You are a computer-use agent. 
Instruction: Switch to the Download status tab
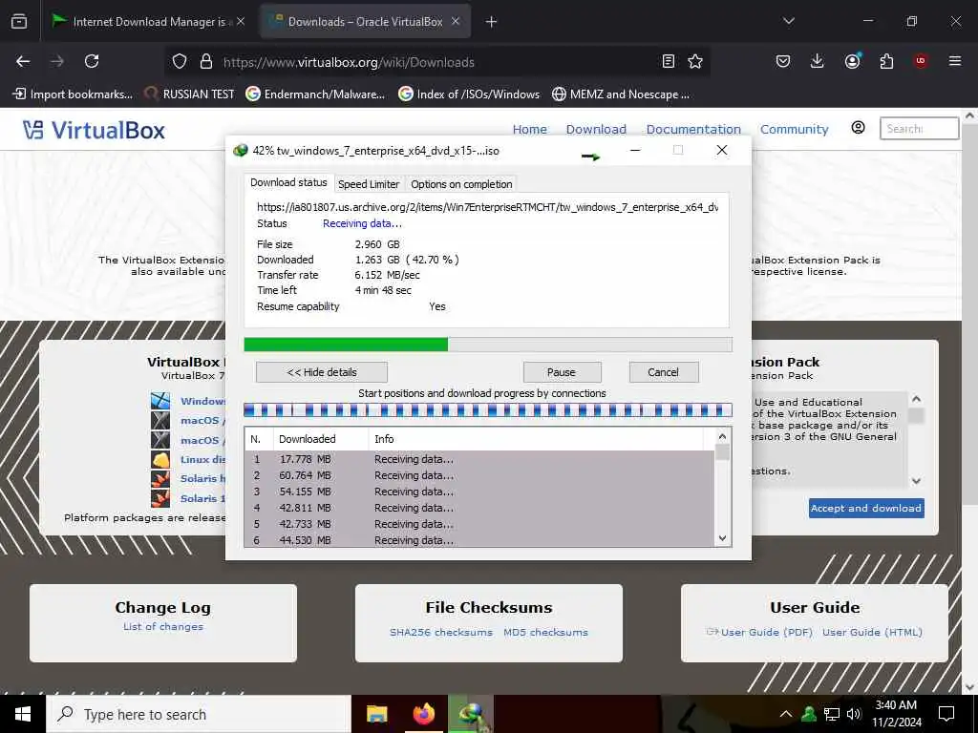point(288,182)
